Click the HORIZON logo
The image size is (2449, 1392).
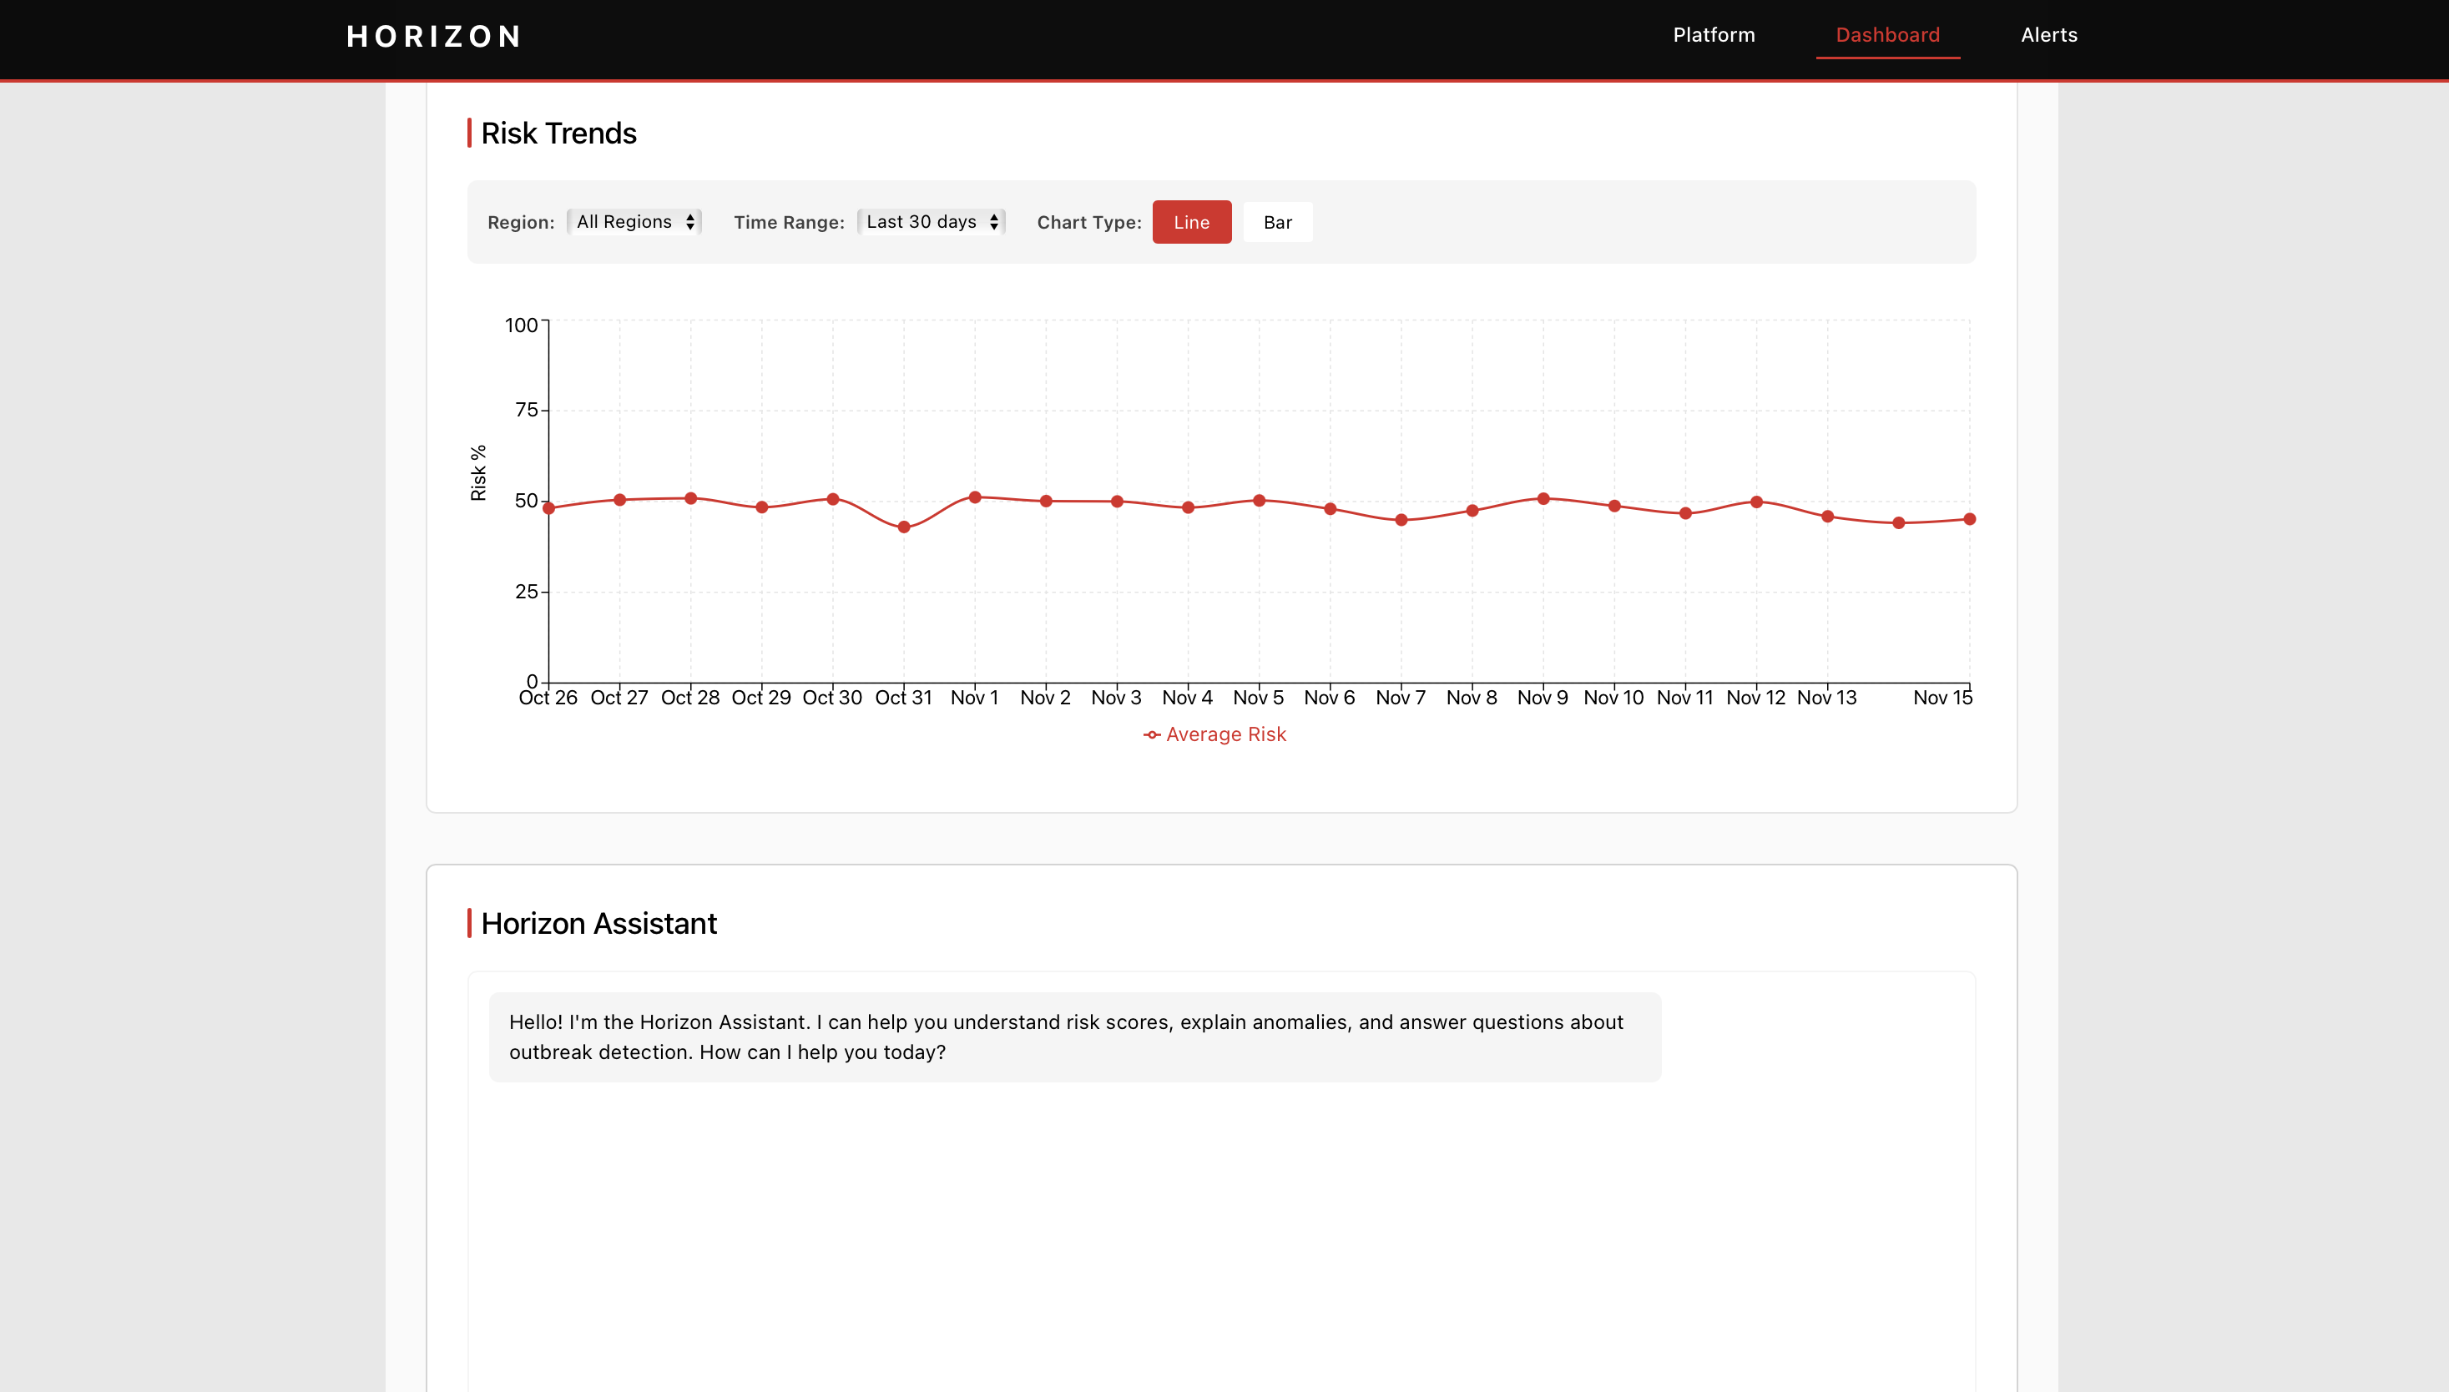tap(434, 37)
